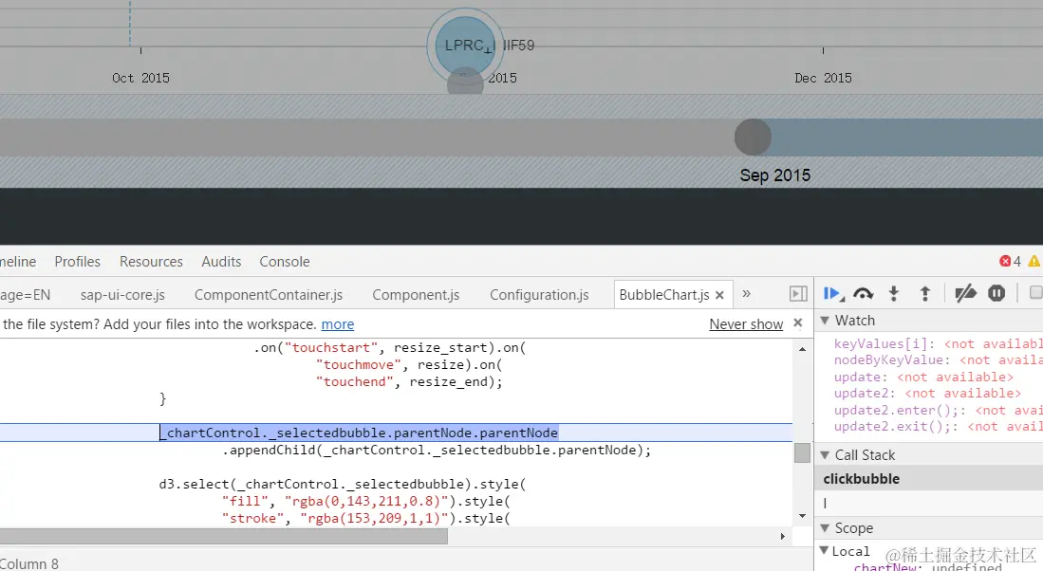1043x571 pixels.
Task: Show more source tabs chevron
Action: click(x=746, y=294)
